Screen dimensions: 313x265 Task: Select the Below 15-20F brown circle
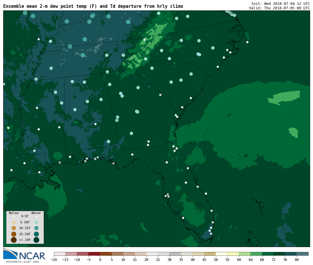14,234
